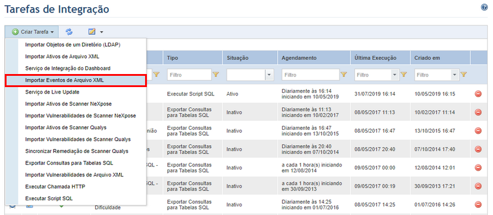Viewport: 493px width, 215px height.
Task: Delete the task created 13/10/2015 16:47
Action: [x=478, y=130]
